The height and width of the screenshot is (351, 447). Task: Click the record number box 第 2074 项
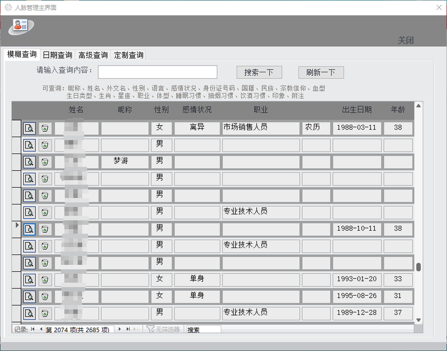click(x=79, y=330)
